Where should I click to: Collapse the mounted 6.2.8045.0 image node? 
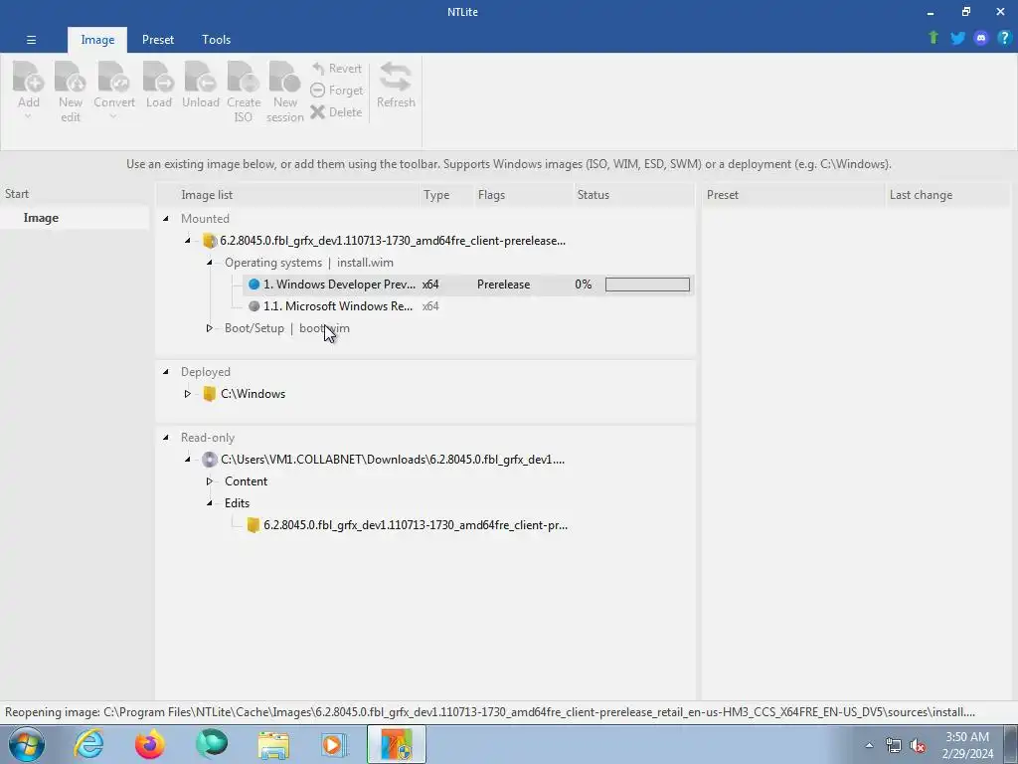click(x=188, y=241)
